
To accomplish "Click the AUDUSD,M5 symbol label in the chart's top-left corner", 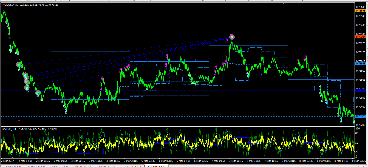I will (10, 5).
